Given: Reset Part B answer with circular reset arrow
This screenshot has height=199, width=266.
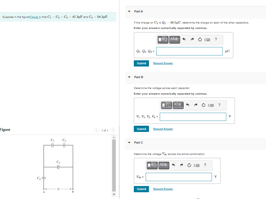Looking at the screenshot, I should coord(204,105).
